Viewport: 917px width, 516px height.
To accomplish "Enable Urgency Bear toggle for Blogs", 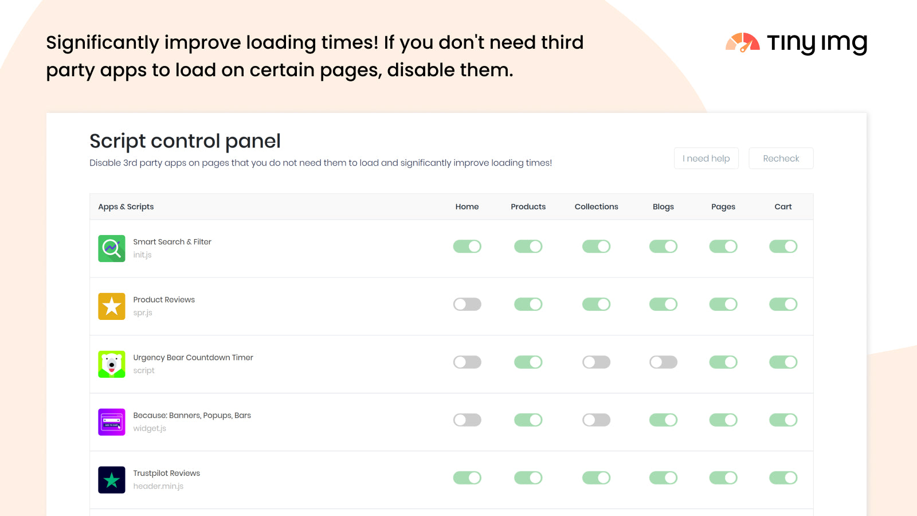I will pyautogui.click(x=663, y=362).
